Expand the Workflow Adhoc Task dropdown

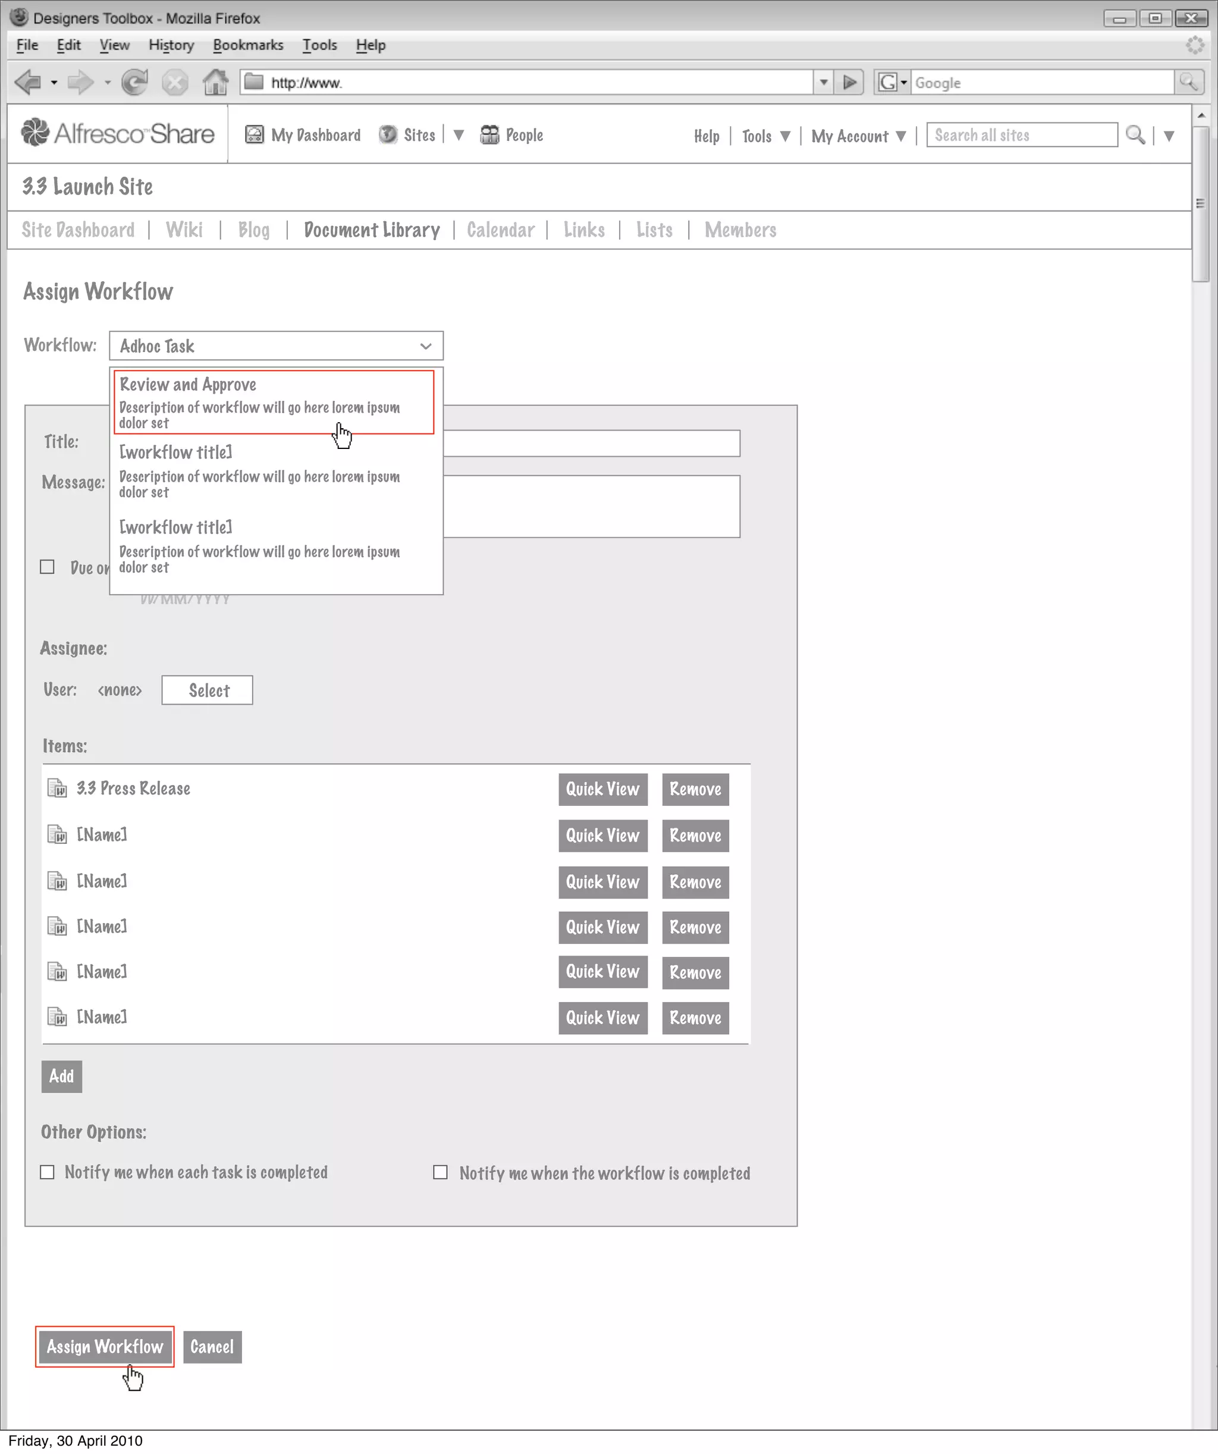click(277, 346)
